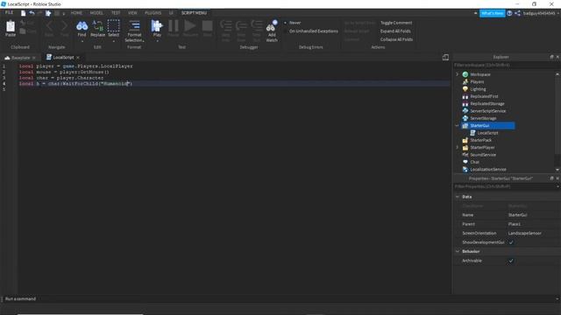561x315 pixels.
Task: Expand the Workspace tree node
Action: tap(457, 74)
